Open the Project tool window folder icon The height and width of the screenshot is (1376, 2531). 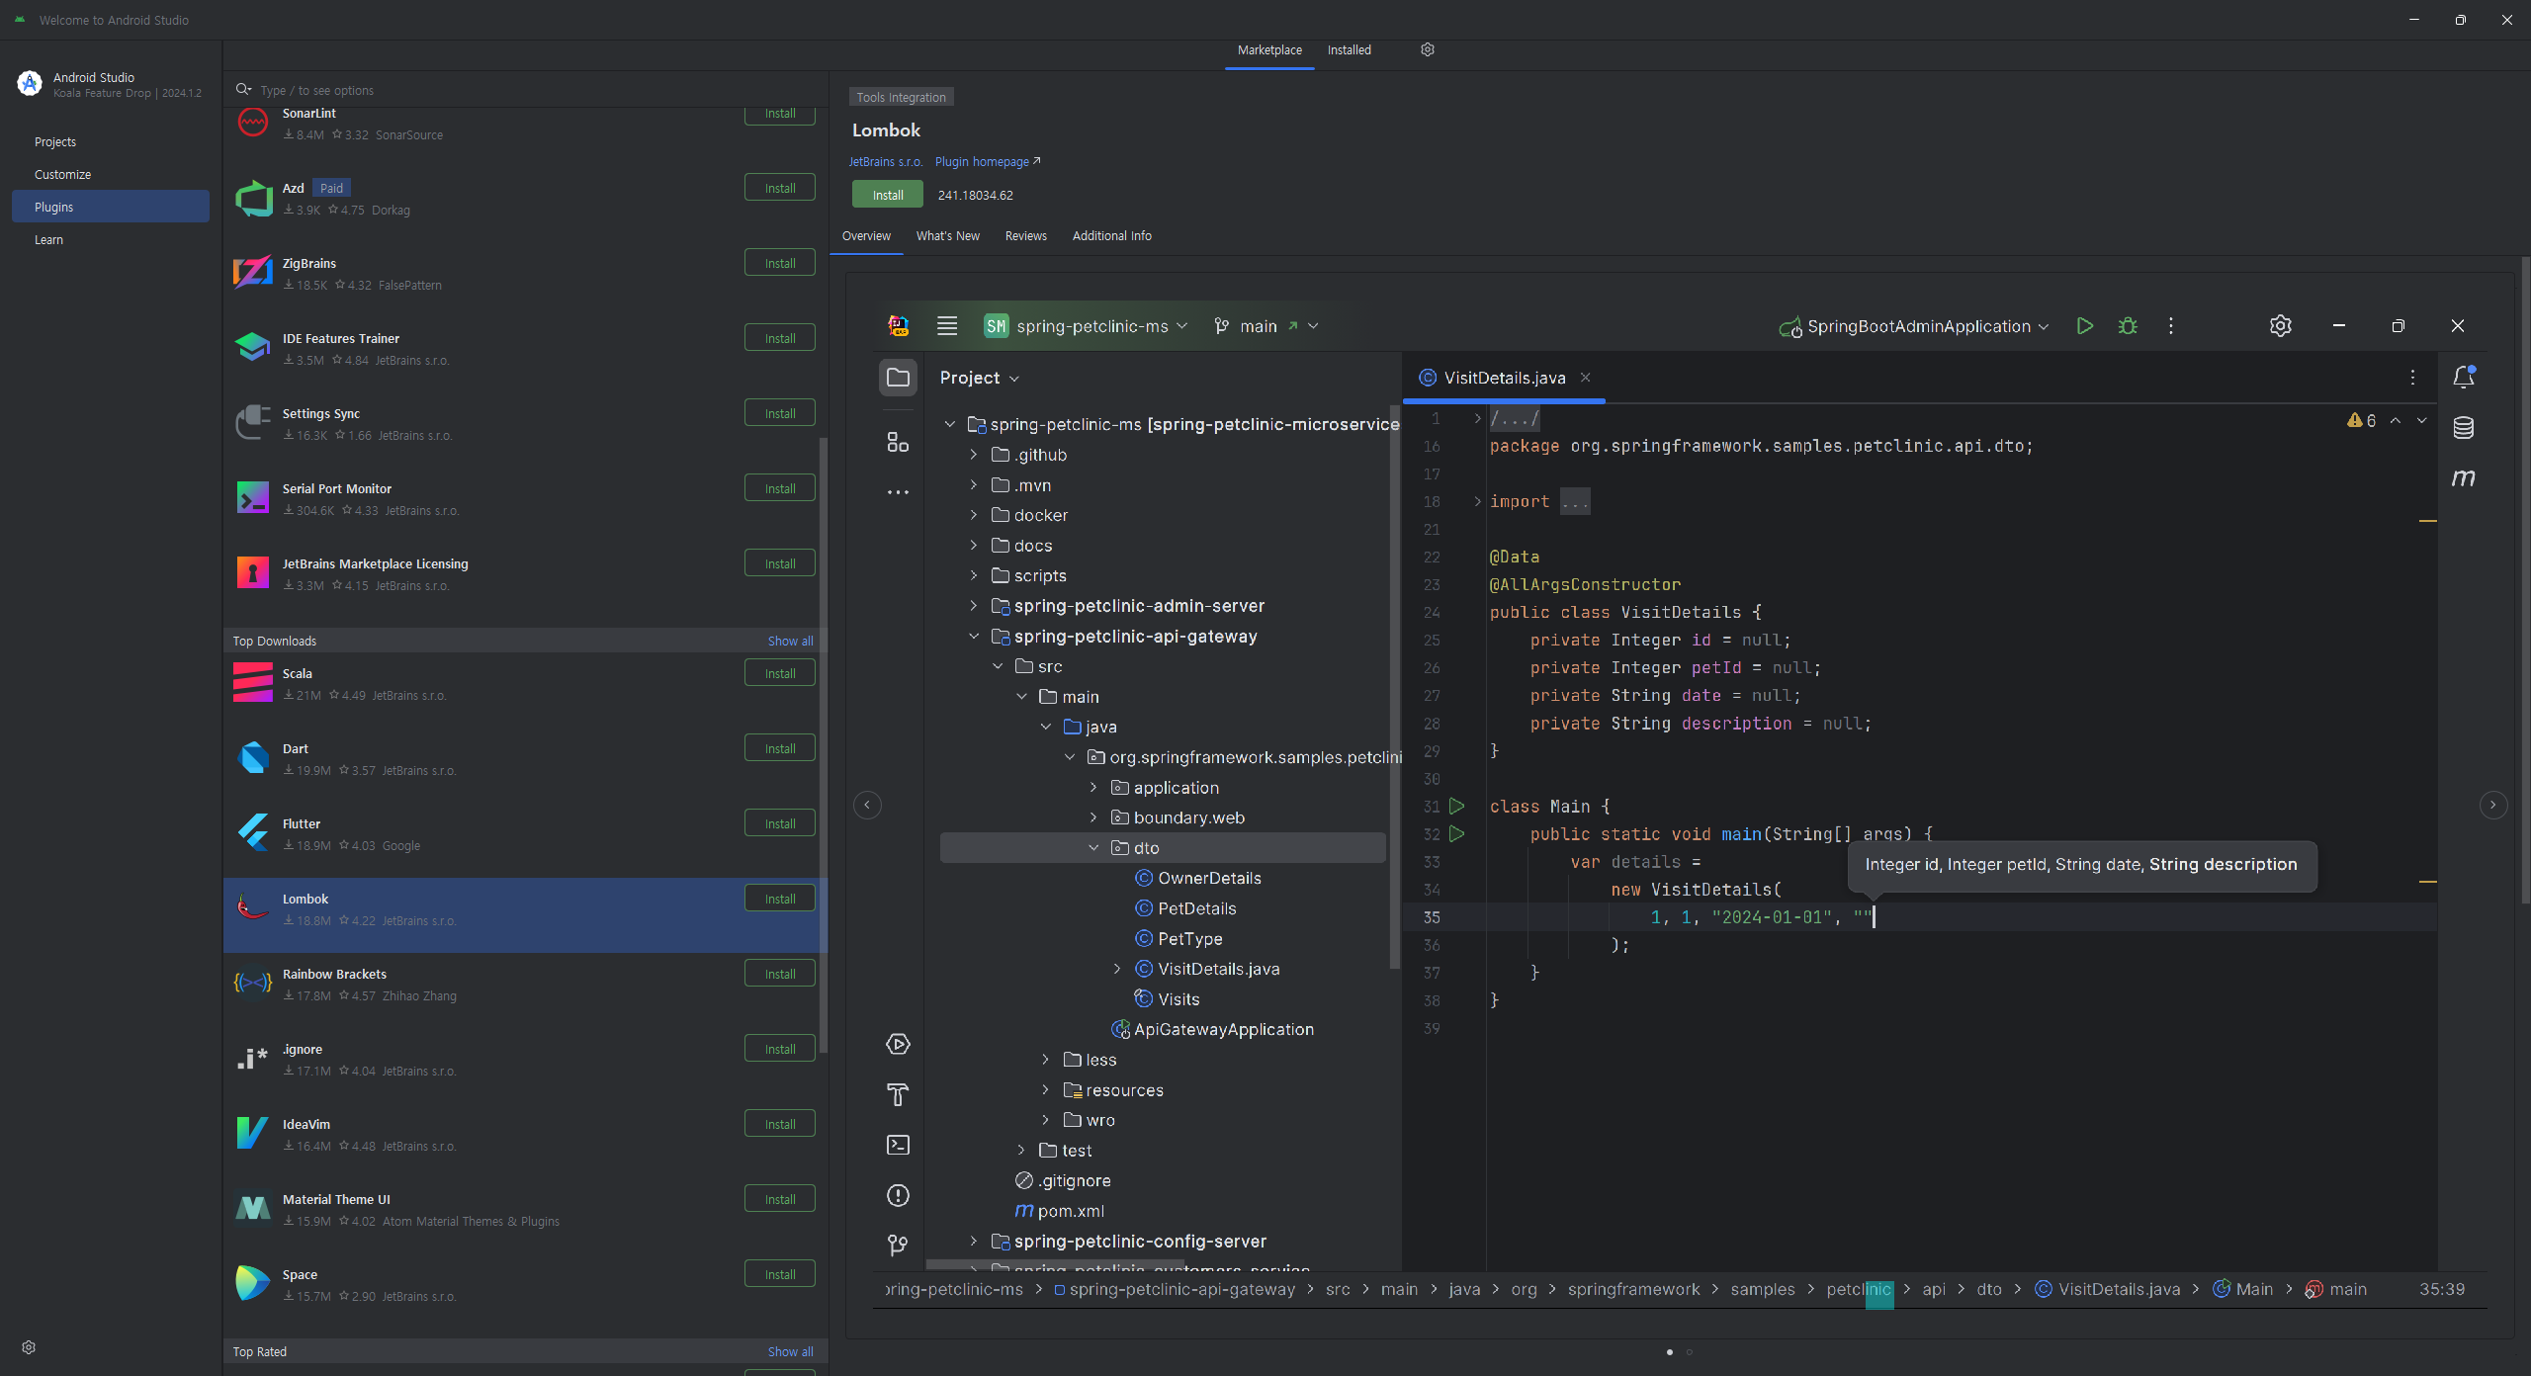(897, 378)
